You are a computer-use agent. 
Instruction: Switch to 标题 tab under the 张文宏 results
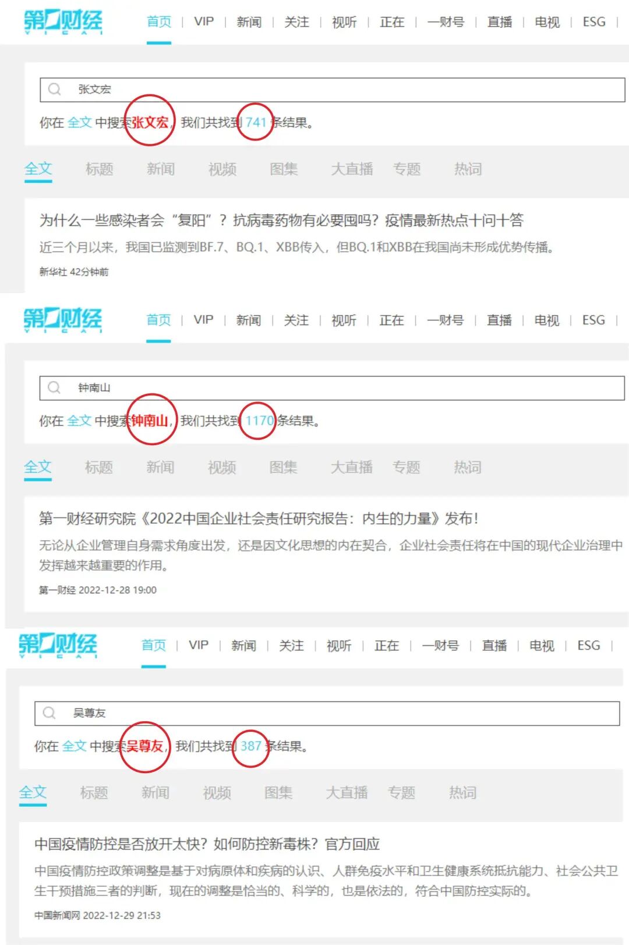[100, 169]
